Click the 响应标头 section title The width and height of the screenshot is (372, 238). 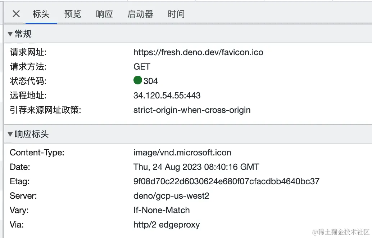click(32, 134)
